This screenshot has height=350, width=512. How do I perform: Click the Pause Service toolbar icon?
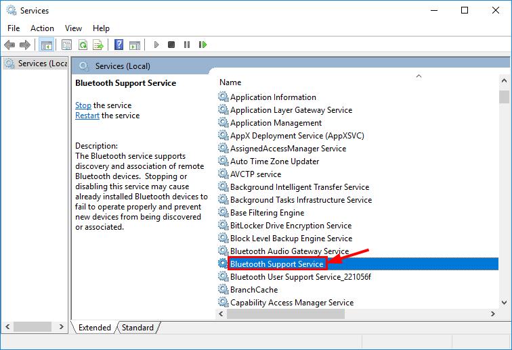pos(187,45)
